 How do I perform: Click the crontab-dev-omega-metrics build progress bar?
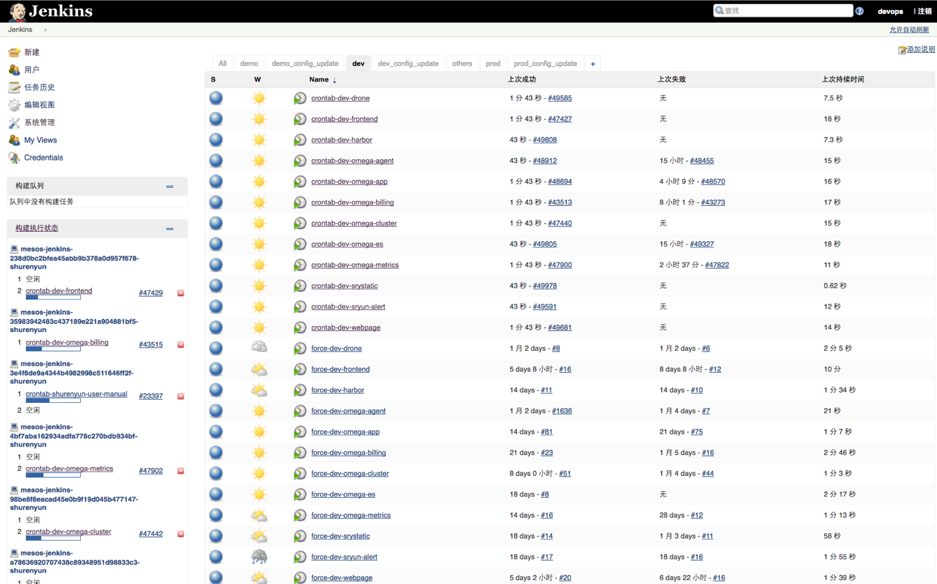click(x=53, y=476)
